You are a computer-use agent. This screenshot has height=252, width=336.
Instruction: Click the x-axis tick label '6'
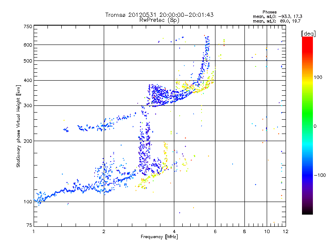(215, 231)
